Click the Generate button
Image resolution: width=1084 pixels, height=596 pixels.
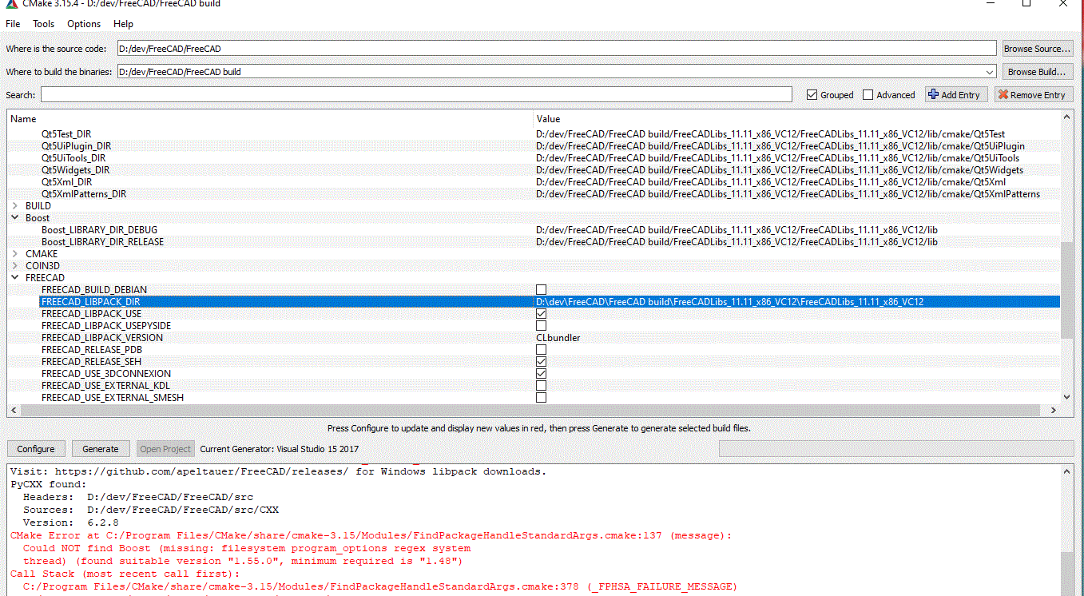pos(101,449)
